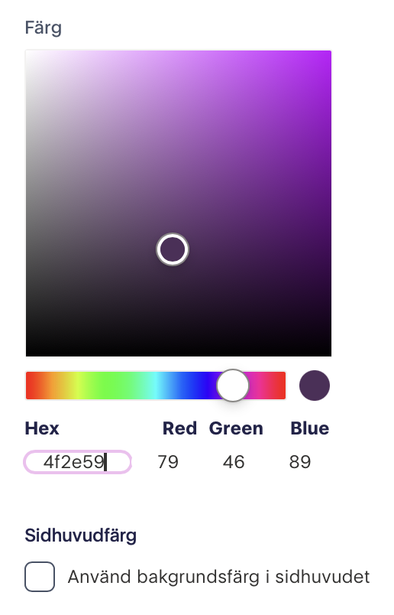
Task: Choose the white top-left corner of the color square
Action: [30, 55]
